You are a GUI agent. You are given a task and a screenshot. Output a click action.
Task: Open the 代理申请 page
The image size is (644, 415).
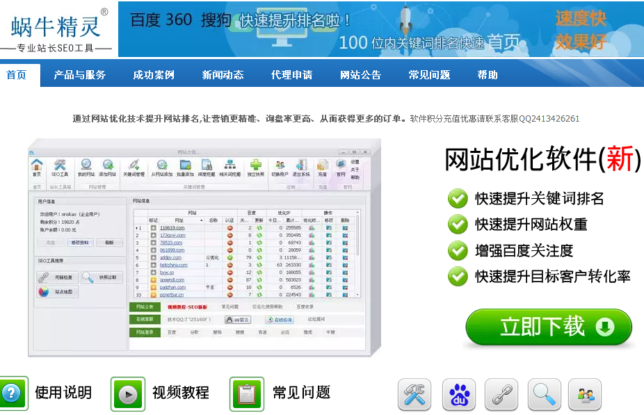click(x=291, y=75)
